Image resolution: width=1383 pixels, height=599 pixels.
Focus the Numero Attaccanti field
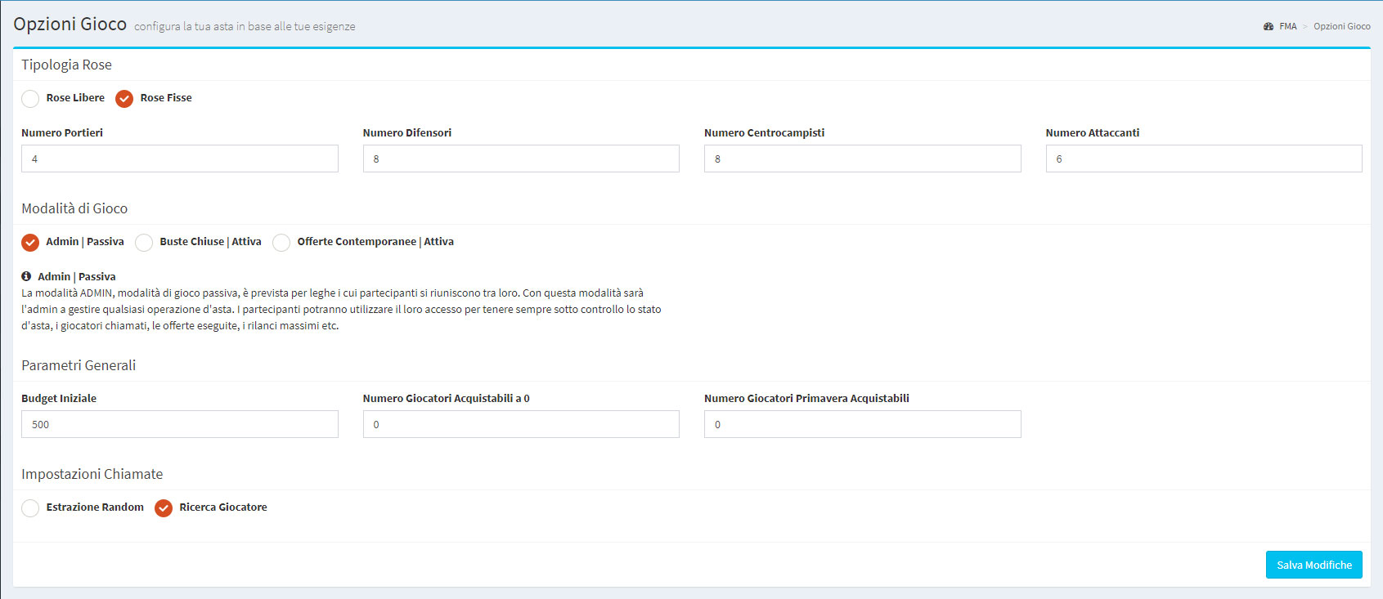[1203, 159]
